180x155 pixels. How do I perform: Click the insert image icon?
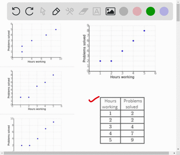(110, 11)
